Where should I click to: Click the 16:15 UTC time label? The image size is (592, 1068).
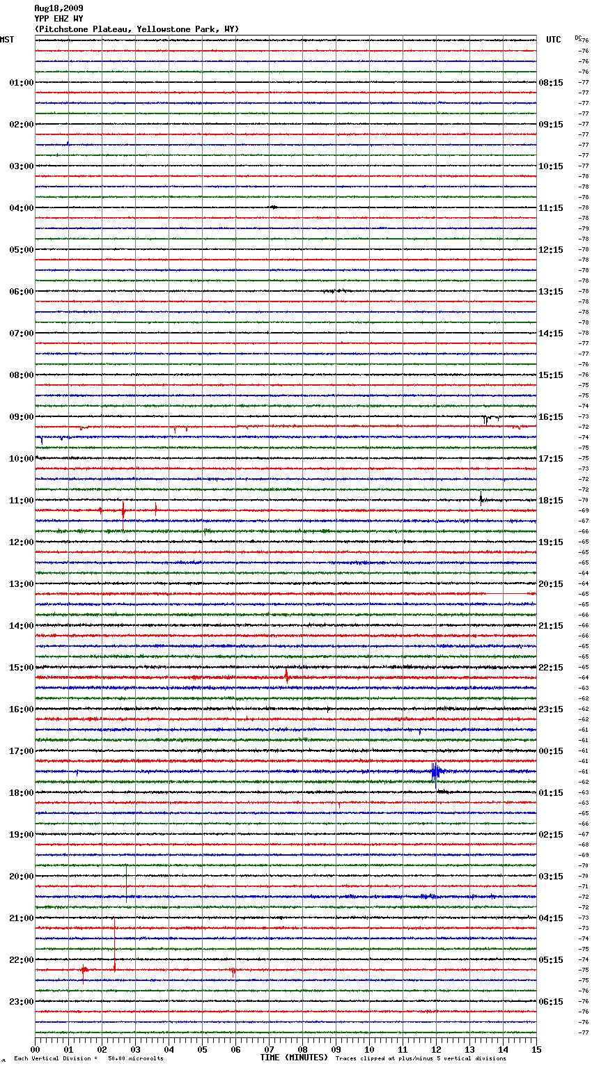tap(551, 417)
